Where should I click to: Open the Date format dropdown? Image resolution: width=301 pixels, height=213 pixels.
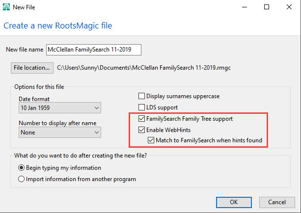point(60,108)
